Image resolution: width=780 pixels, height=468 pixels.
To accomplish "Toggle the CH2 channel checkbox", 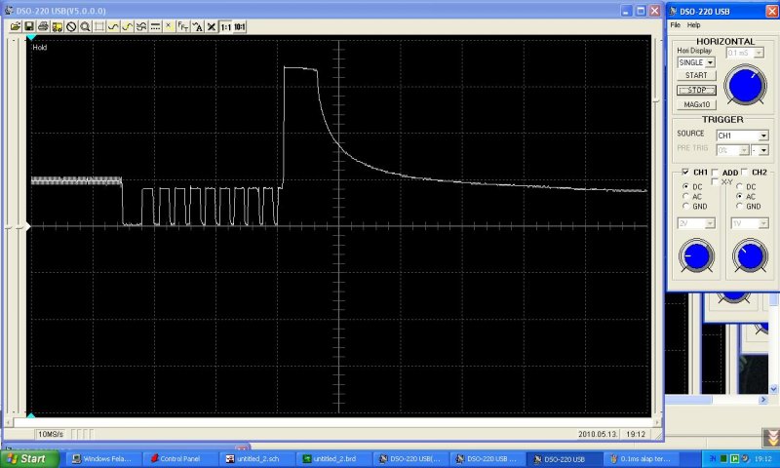I will pyautogui.click(x=745, y=172).
